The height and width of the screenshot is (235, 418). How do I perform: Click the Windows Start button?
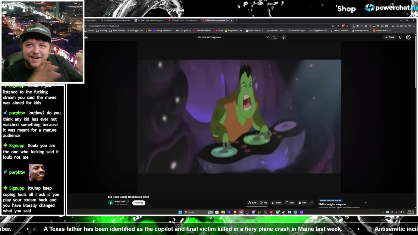point(180,212)
